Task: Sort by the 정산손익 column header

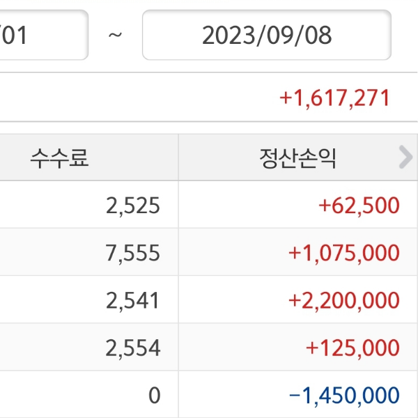Action: [x=297, y=158]
